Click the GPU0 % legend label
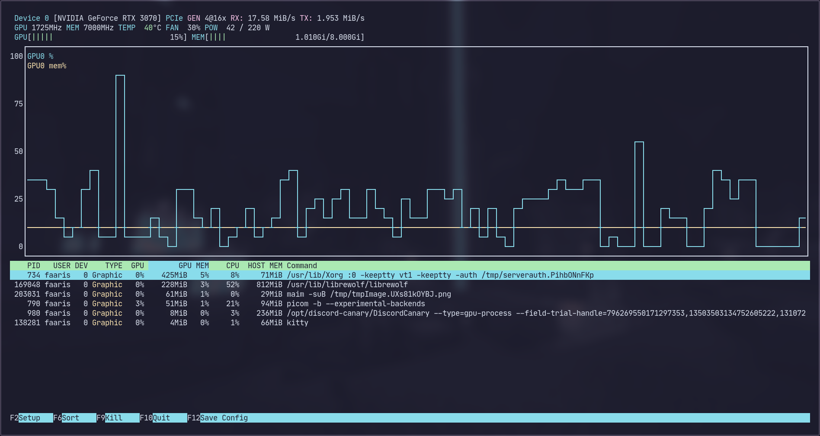 pyautogui.click(x=40, y=56)
